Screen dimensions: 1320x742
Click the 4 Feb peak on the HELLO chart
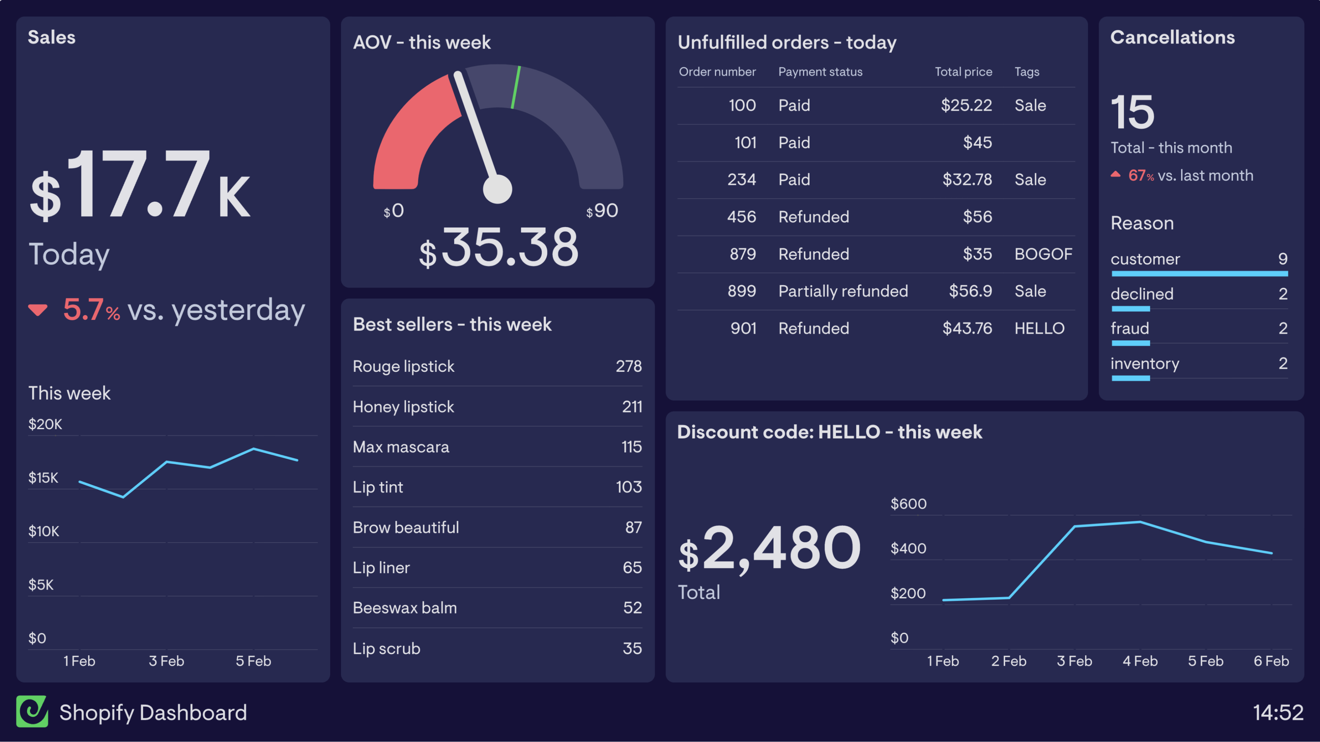[x=1141, y=522]
